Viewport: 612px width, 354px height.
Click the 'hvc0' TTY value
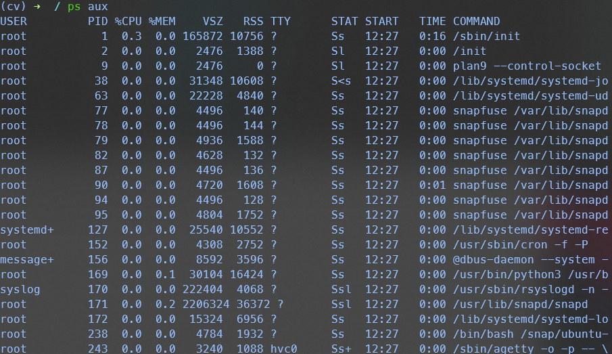[284, 349]
